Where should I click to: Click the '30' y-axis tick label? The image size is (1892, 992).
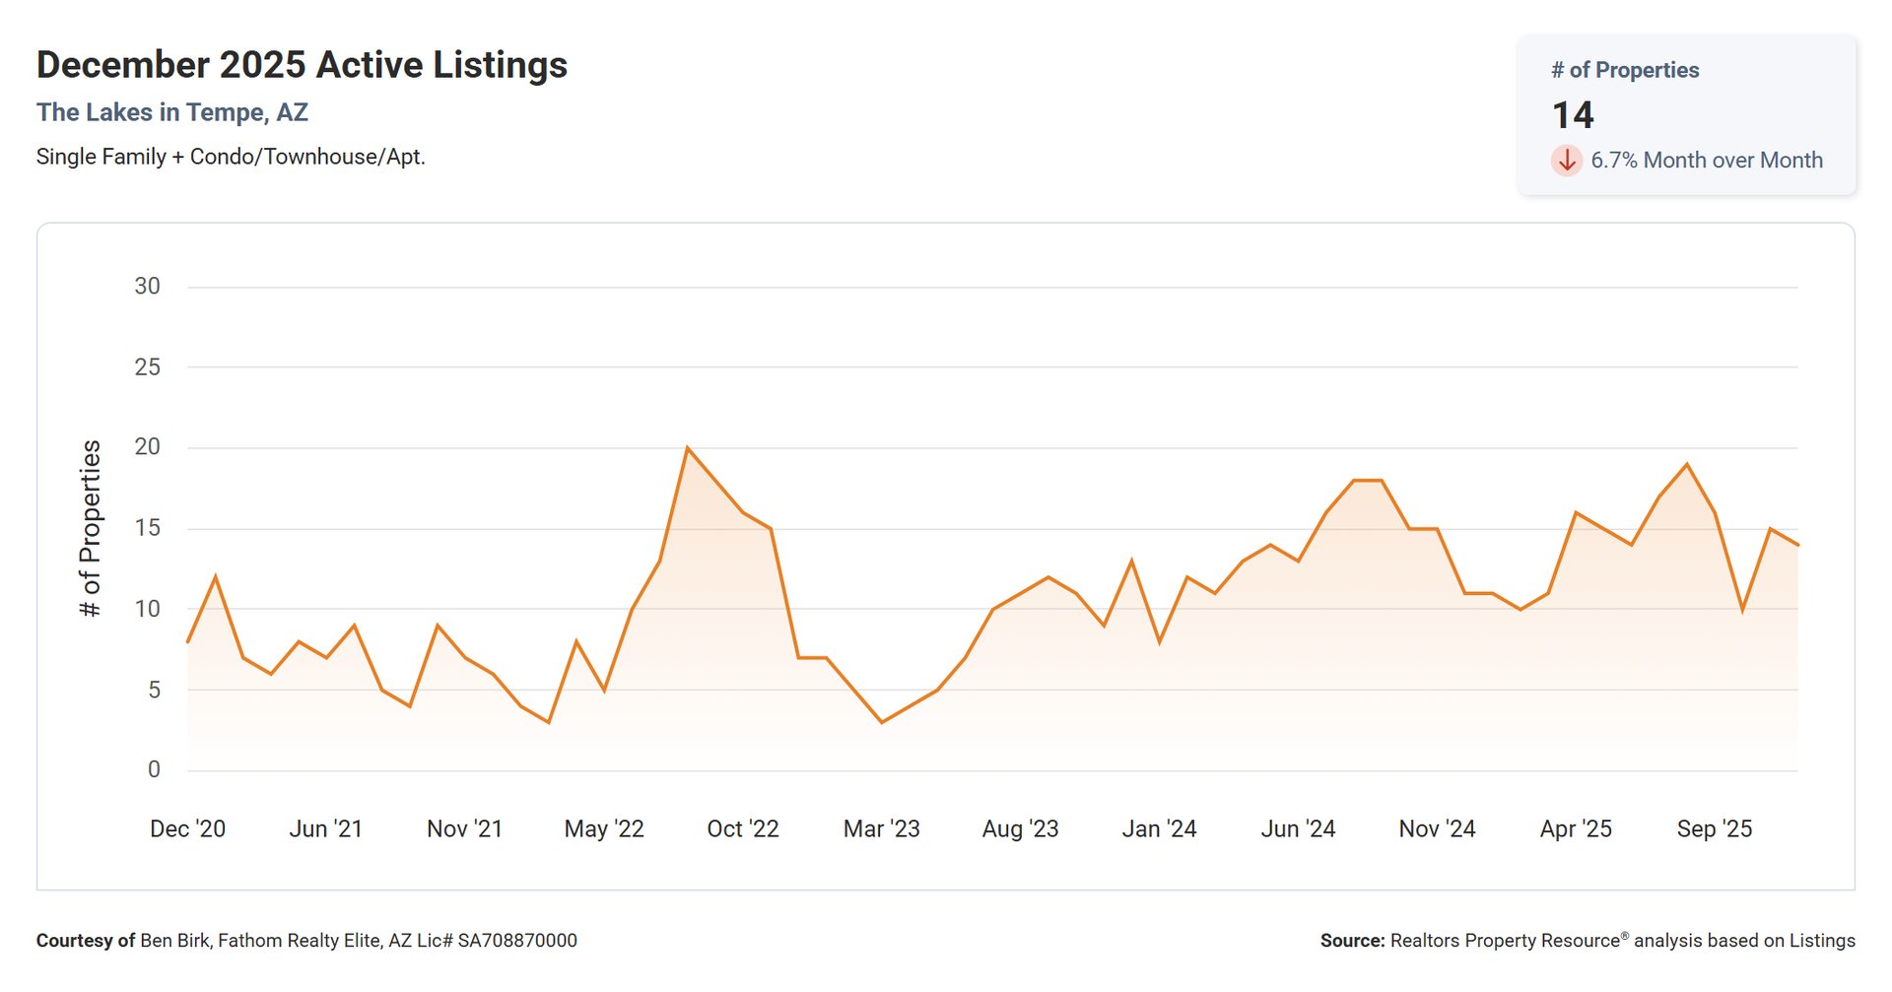147,287
